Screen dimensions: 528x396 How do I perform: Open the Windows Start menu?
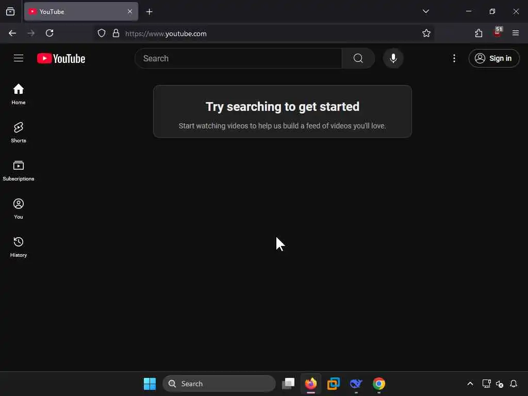[150, 384]
